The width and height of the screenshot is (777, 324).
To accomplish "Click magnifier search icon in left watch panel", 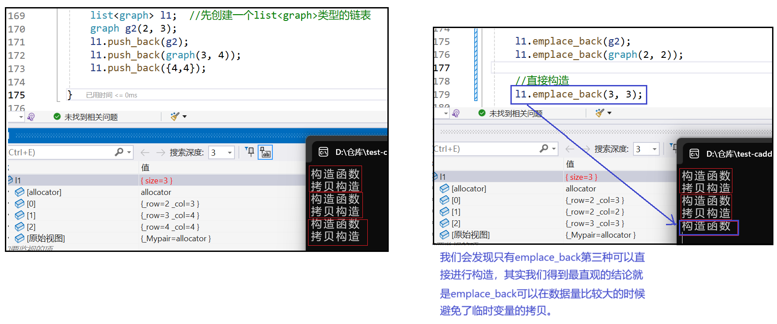I will pyautogui.click(x=119, y=152).
